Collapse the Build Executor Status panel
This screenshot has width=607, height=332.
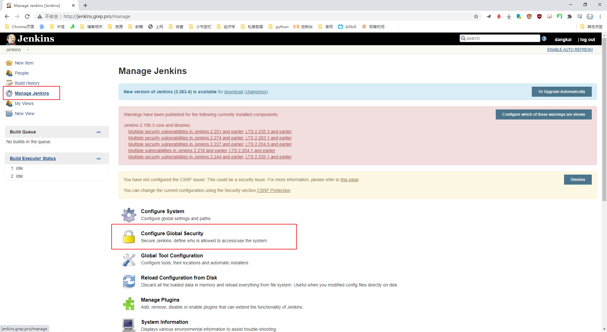(x=99, y=159)
